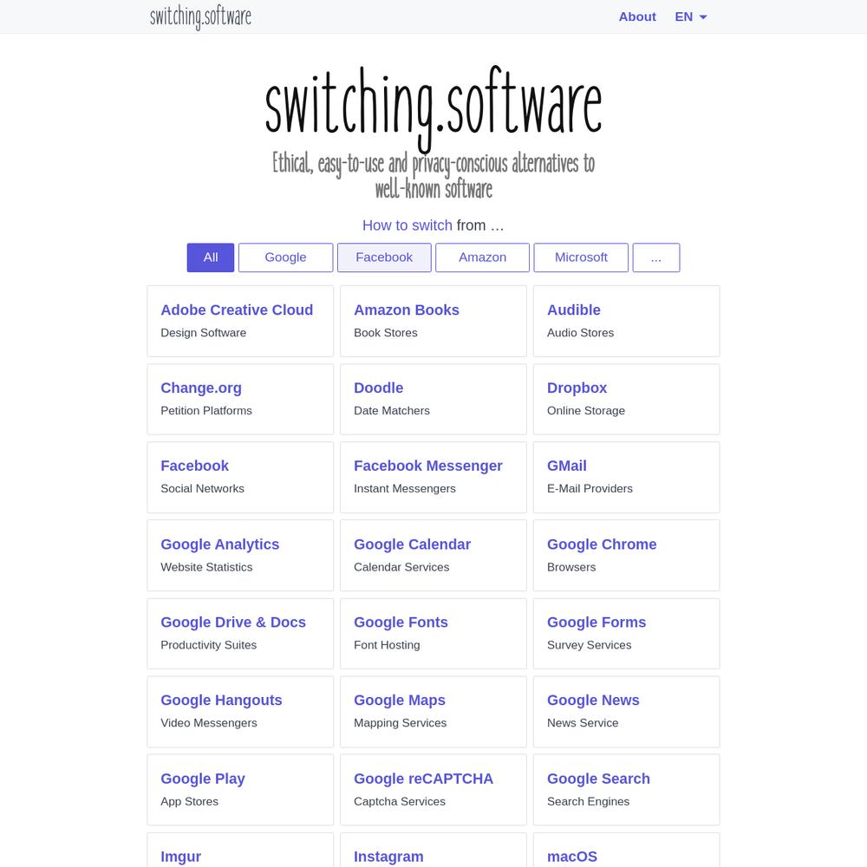Click the 'Social Networks' category text
The height and width of the screenshot is (867, 867).
[x=202, y=489]
